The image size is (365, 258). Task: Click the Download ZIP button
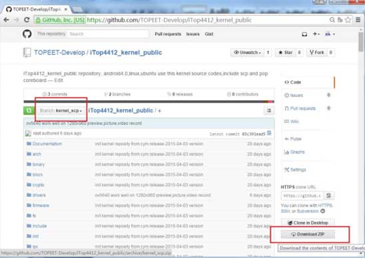pos(308,234)
